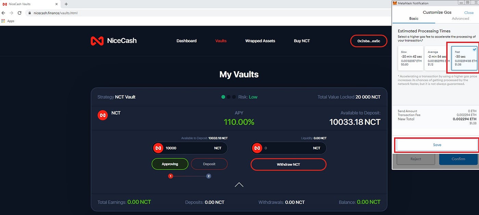Click the Risk: Low label

(248, 97)
